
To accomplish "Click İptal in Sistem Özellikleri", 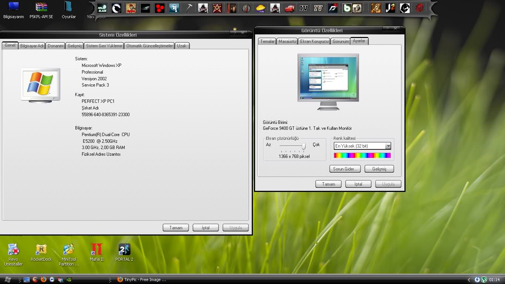I will (x=206, y=228).
